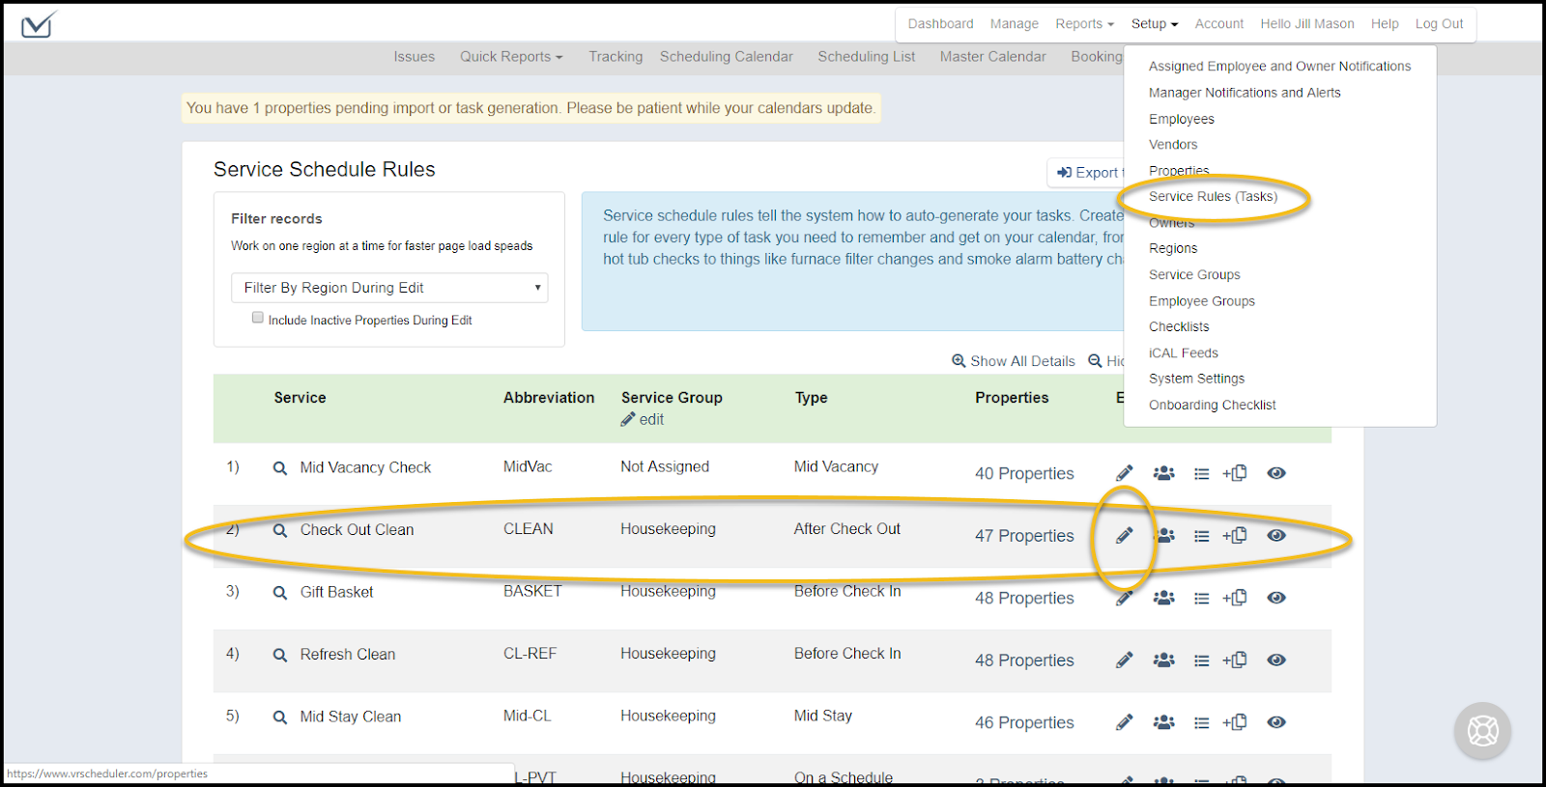Select Service Rules (Tasks) from Setup menu
The width and height of the screenshot is (1546, 787).
1213,197
